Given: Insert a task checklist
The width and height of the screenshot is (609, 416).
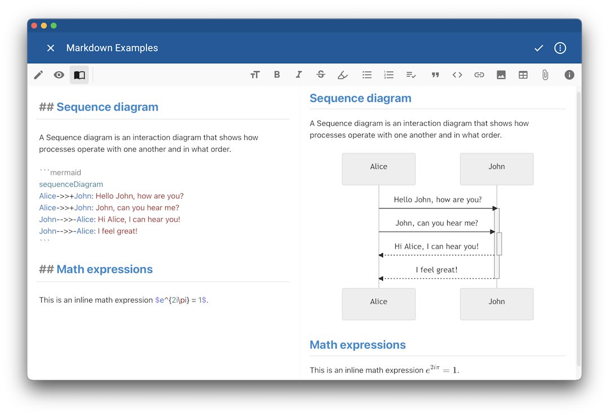Looking at the screenshot, I should [411, 74].
